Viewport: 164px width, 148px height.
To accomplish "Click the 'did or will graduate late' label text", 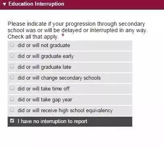I will 44,67.
